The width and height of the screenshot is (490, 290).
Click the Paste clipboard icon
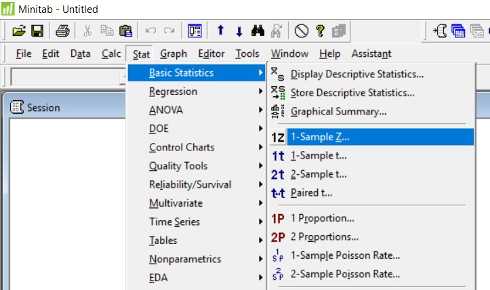(x=125, y=30)
